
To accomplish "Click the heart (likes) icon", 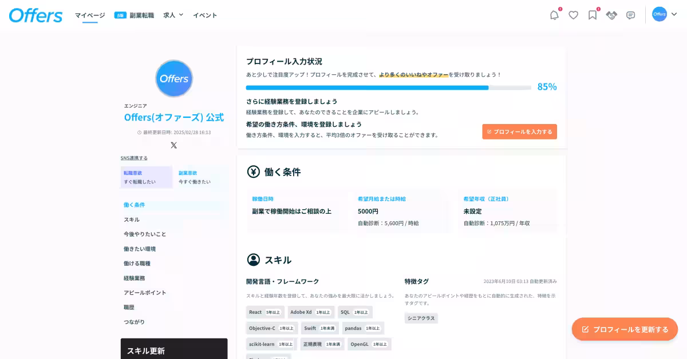I will 573,15.
